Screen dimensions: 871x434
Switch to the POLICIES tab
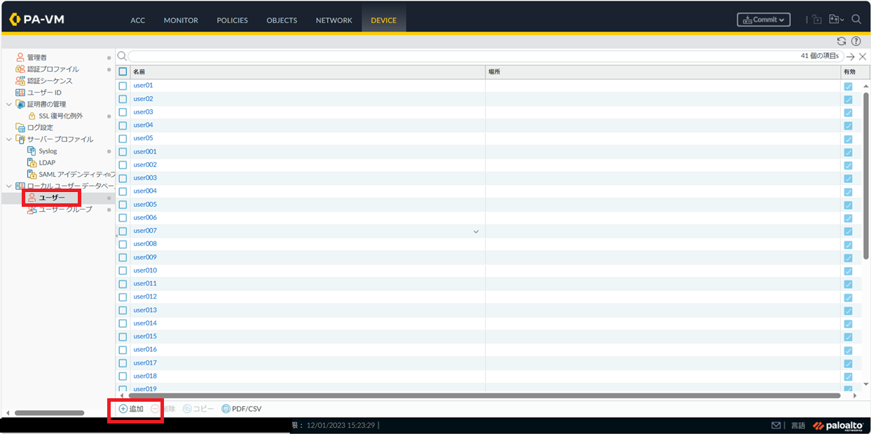232,20
